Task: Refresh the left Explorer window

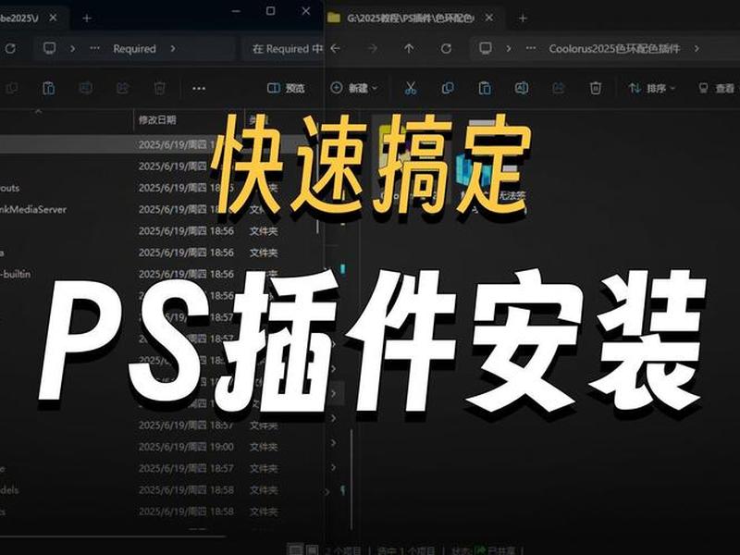Action: pos(10,49)
